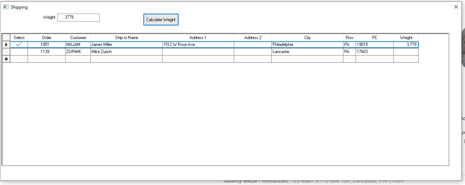This screenshot has height=185, width=465.
Task: Click the Shipping window icon in title bar
Action: (x=6, y=7)
